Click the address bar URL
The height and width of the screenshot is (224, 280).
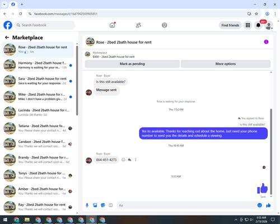(x=66, y=14)
